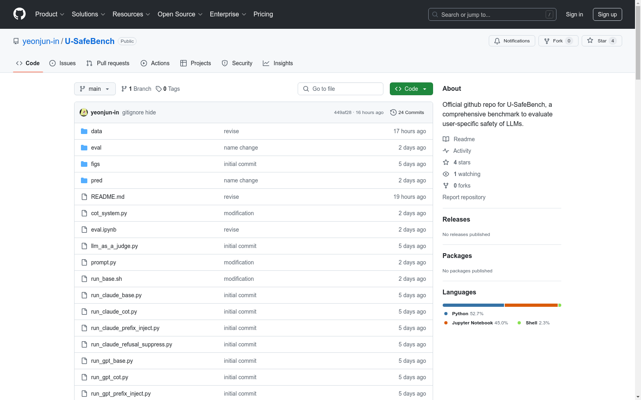This screenshot has width=641, height=400.
Task: Click the notifications bell icon
Action: point(497,41)
